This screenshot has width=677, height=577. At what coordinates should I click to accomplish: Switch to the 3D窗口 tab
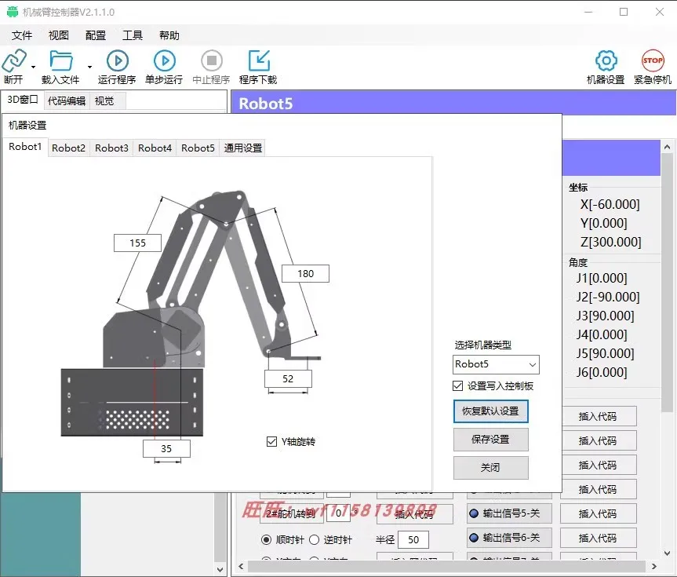click(23, 100)
